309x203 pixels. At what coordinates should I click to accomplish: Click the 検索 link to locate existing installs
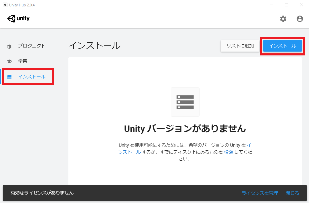click(x=229, y=152)
